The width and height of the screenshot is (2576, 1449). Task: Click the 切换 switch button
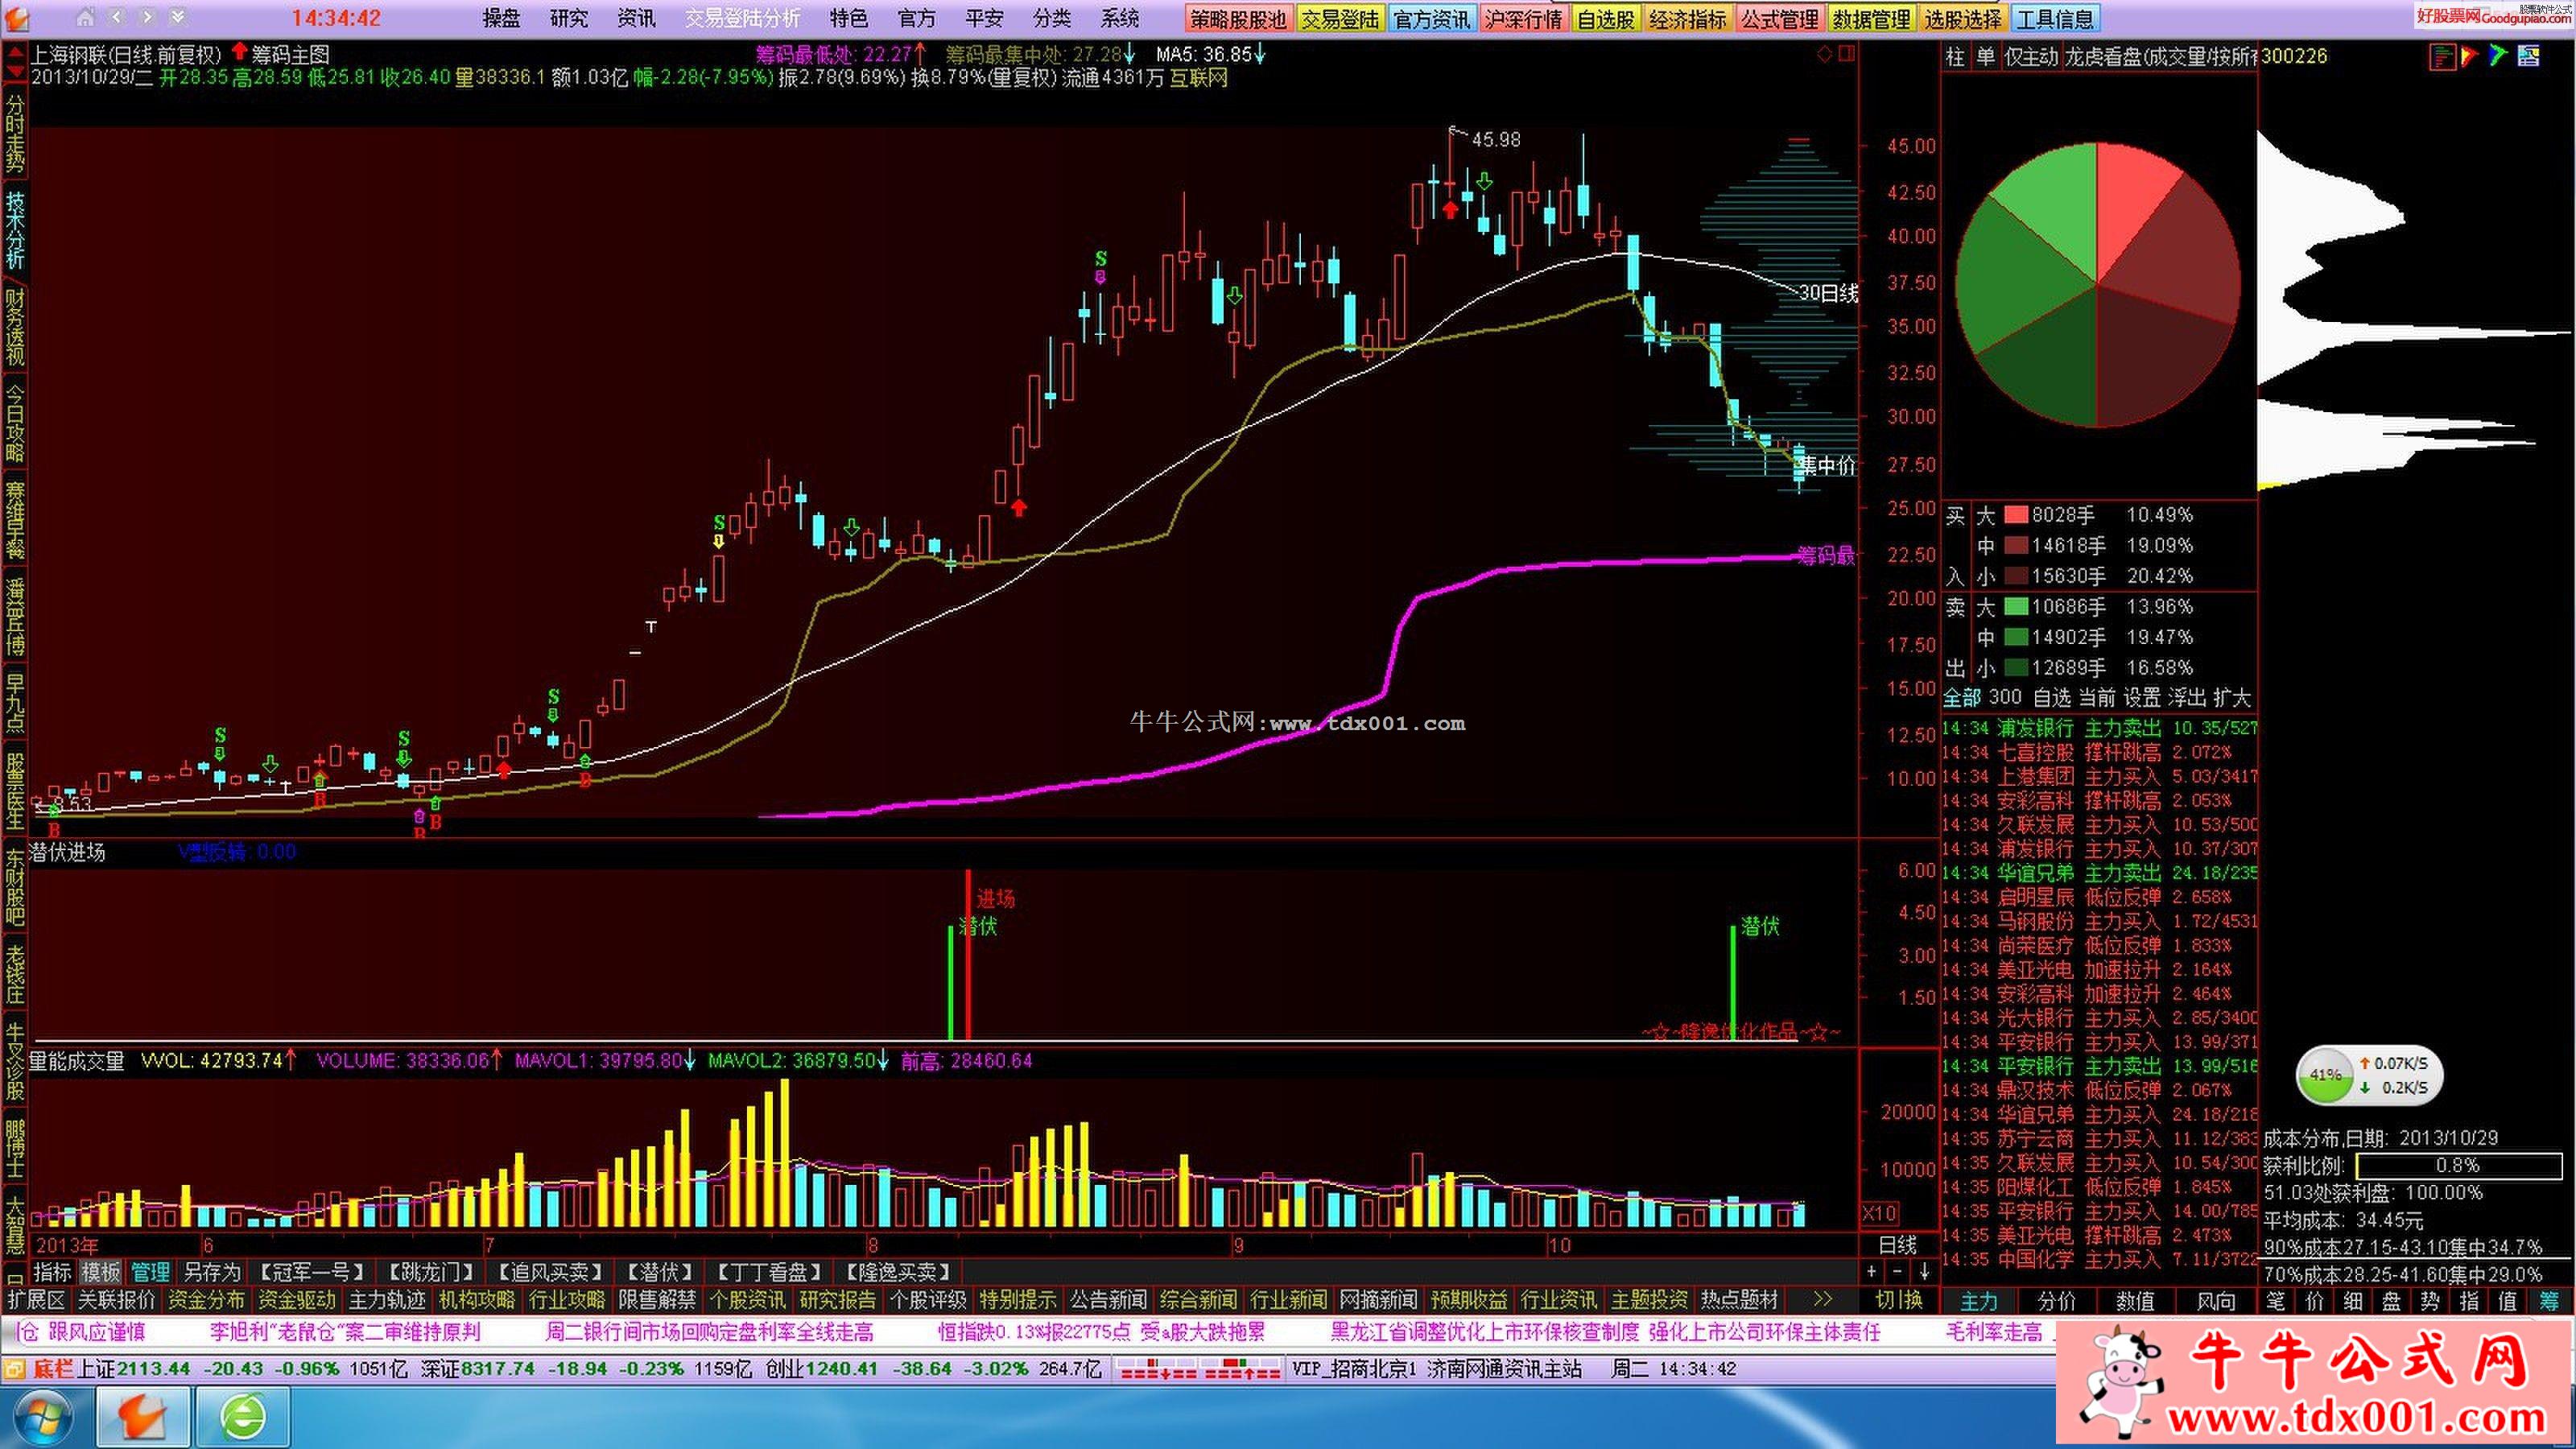point(1899,1300)
